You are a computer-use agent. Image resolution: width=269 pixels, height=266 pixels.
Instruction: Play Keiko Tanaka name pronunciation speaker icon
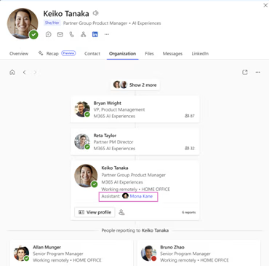pos(96,13)
